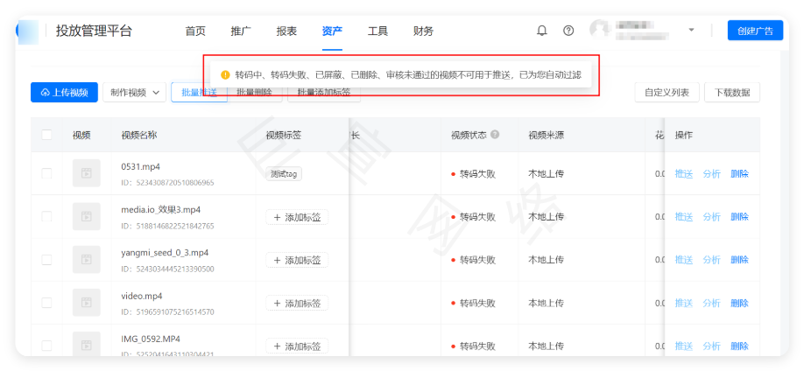Check the box for 0531.mp4

click(46, 174)
